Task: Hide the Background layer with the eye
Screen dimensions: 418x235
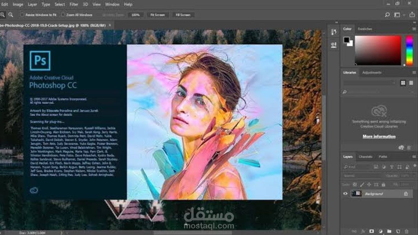Action: coord(346,194)
